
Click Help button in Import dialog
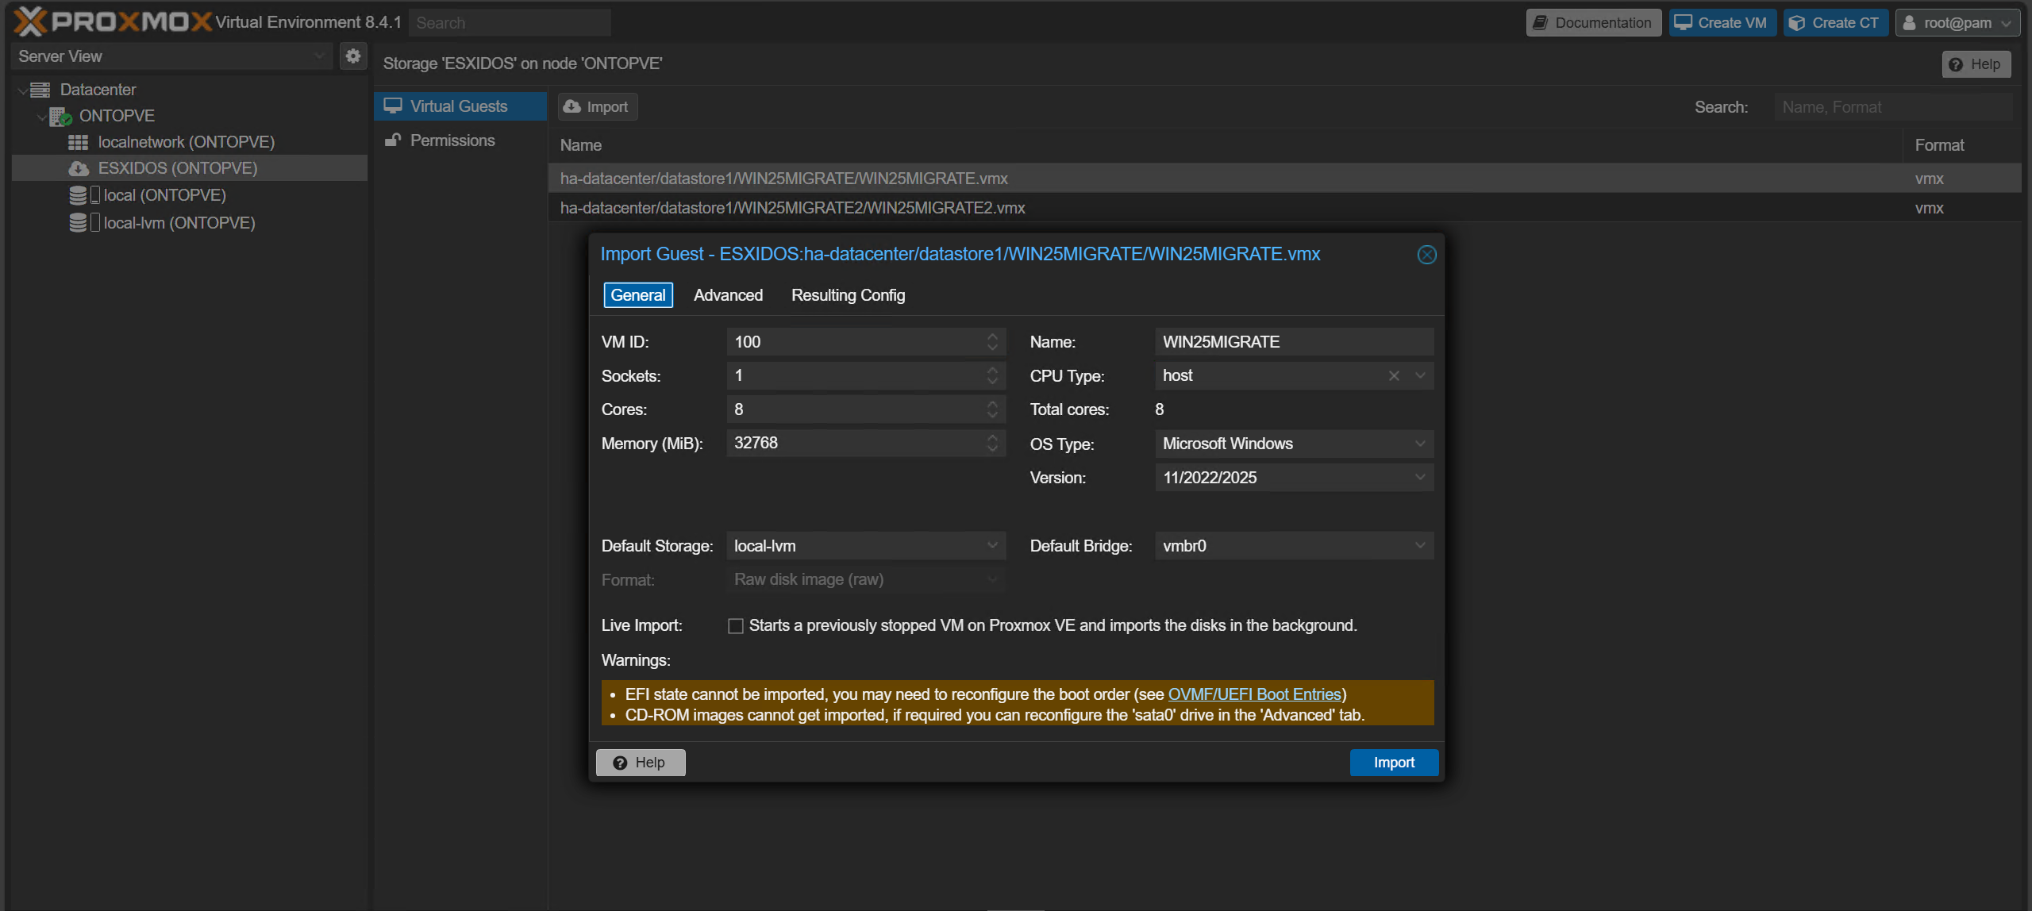coord(641,763)
